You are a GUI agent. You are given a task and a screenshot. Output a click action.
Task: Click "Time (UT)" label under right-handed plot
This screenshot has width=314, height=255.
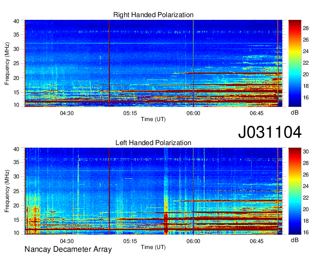153,119
